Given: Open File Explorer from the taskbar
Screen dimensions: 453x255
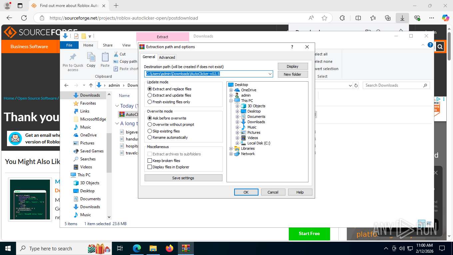Looking at the screenshot, I should pos(153,248).
